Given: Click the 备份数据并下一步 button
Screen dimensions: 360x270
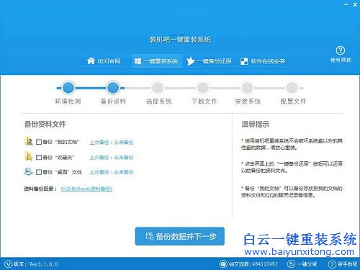Looking at the screenshot, I should pyautogui.click(x=180, y=236).
